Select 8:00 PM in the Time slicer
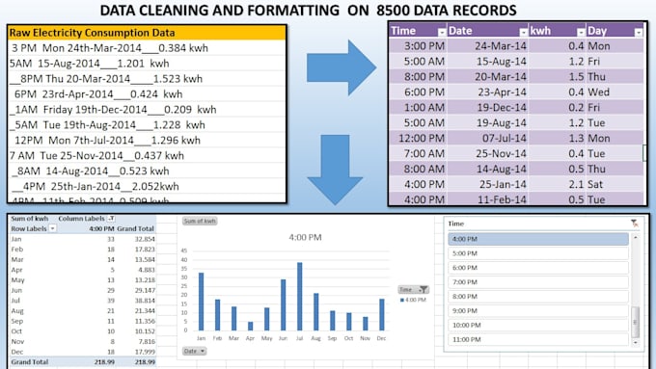The height and width of the screenshot is (369, 656). (538, 297)
